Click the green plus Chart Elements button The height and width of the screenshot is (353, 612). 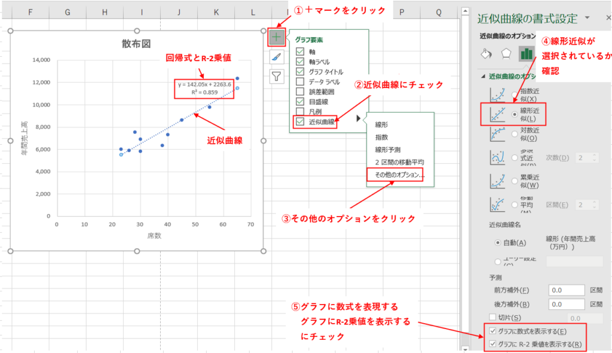coord(277,37)
